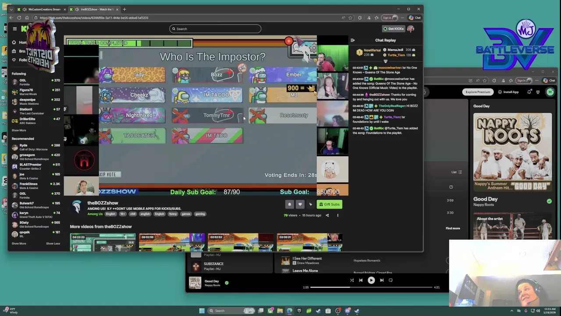Click the sparkle icon beside Gift Subs

[x=310, y=204]
